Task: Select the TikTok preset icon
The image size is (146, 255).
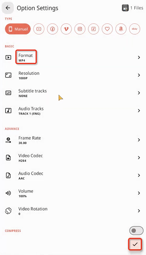Action: click(x=93, y=29)
